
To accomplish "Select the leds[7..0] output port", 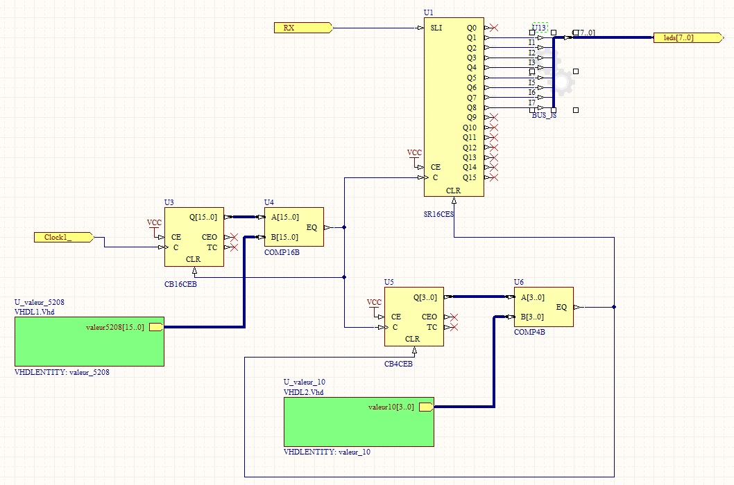I will tap(684, 37).
